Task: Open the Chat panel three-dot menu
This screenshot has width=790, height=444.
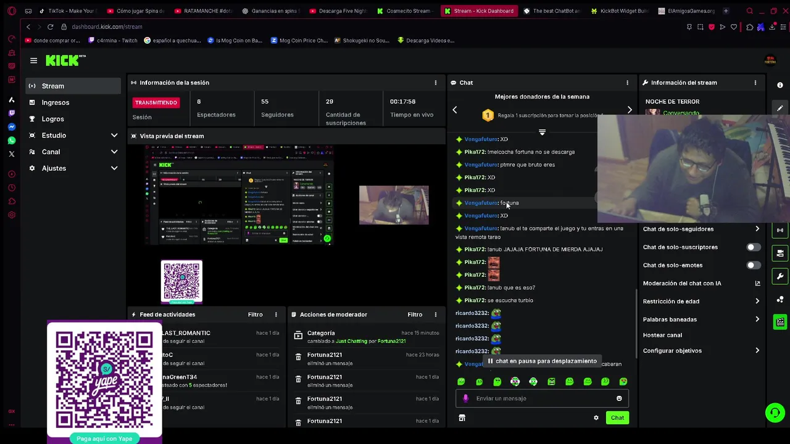Action: [628, 83]
